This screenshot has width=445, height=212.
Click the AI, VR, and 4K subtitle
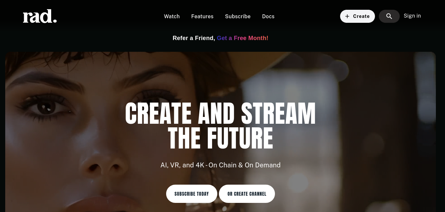point(182,165)
